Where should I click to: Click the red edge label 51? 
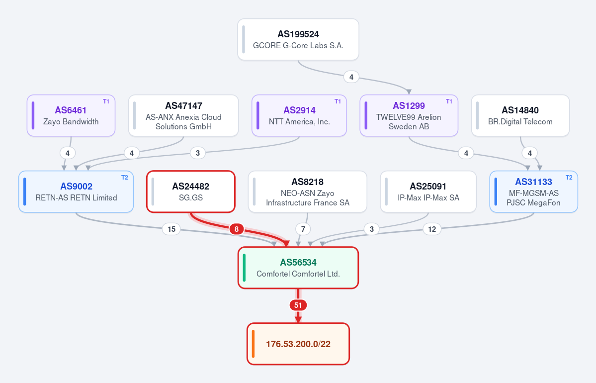pyautogui.click(x=298, y=305)
